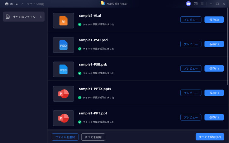Click repair status text under sample1-PSB.psb
This screenshot has height=143, width=229.
pyautogui.click(x=98, y=73)
